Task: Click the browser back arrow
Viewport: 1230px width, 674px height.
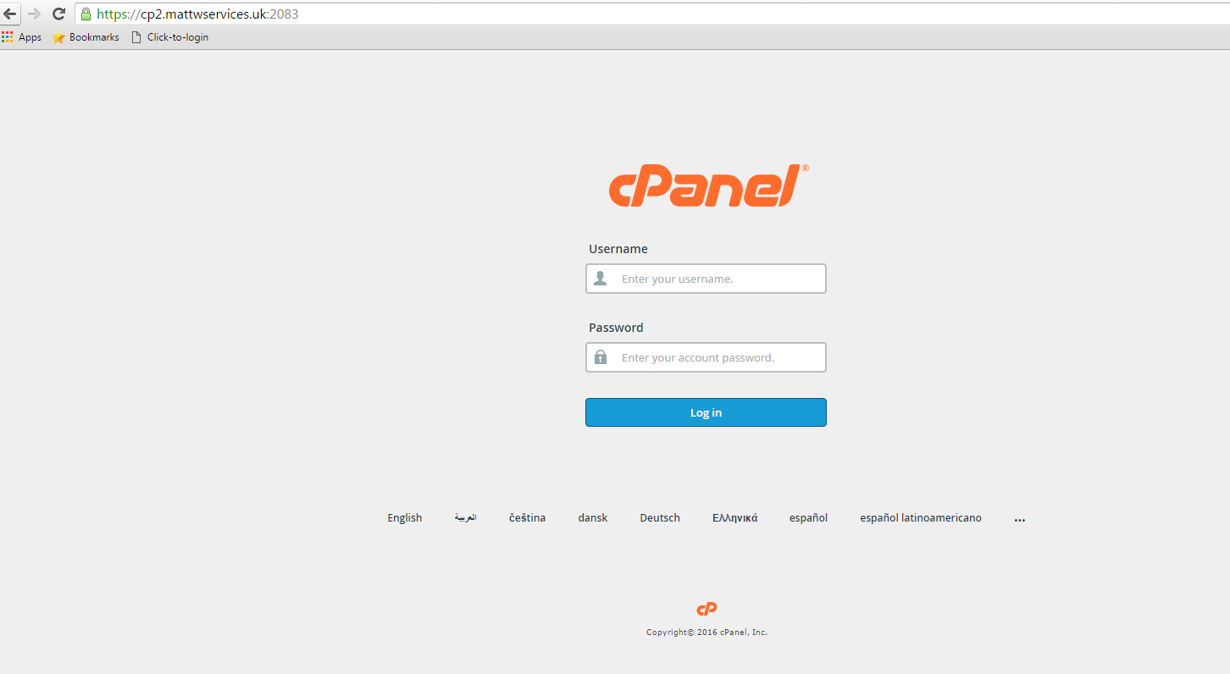Action: [10, 14]
